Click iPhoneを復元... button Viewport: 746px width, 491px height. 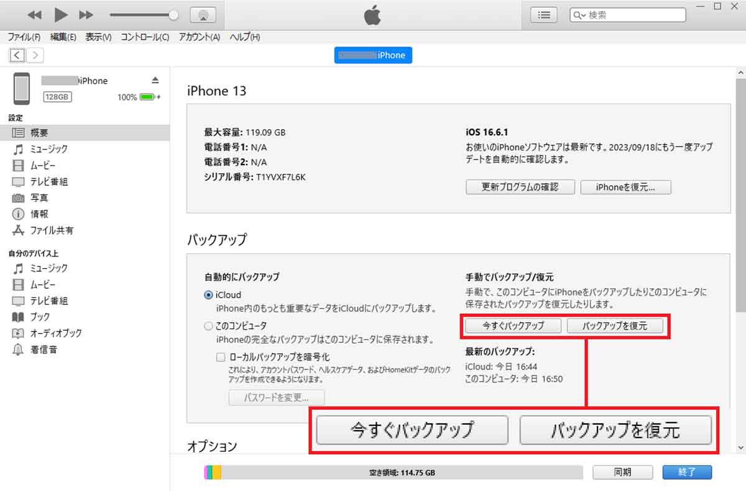[626, 187]
